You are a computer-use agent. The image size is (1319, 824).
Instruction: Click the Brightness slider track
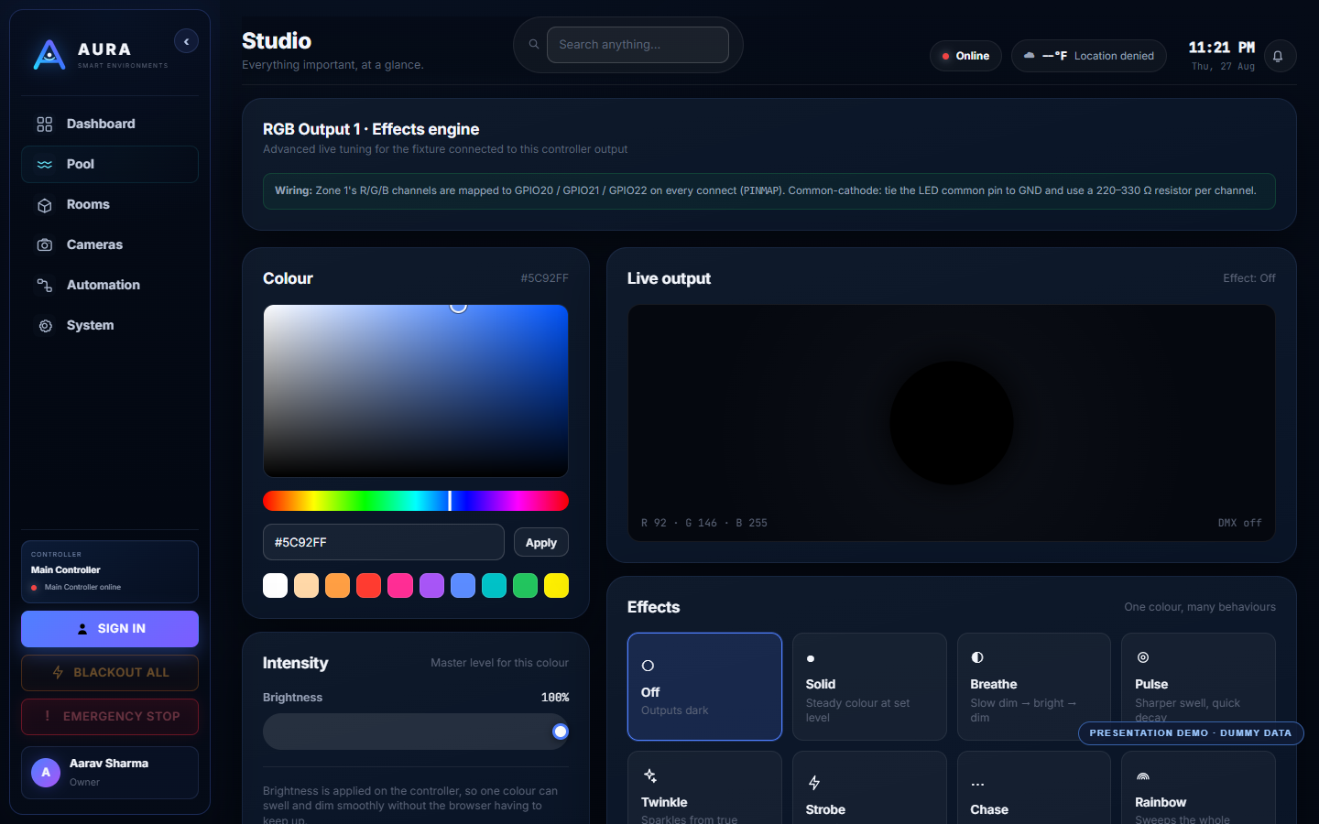point(416,732)
